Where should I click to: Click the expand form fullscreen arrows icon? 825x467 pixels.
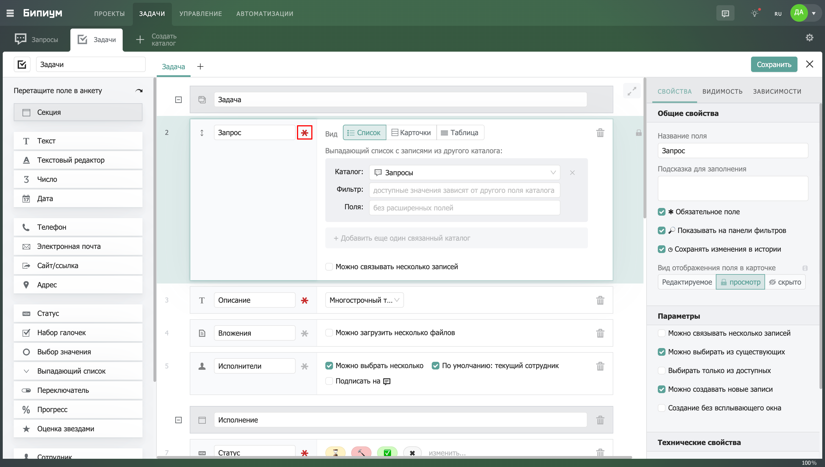[631, 91]
